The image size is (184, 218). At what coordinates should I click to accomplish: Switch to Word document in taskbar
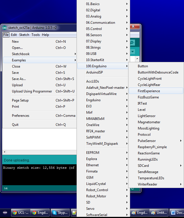pos(177,213)
